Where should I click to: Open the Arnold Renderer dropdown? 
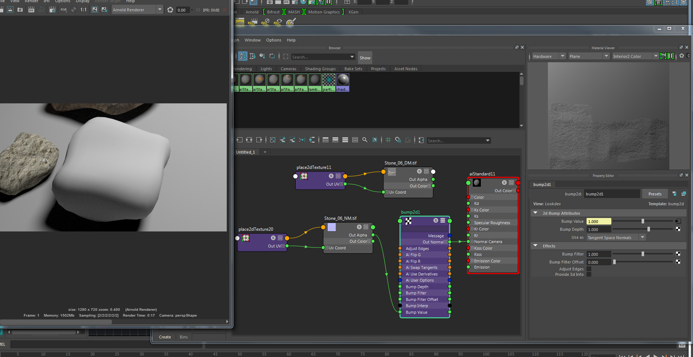pos(160,10)
